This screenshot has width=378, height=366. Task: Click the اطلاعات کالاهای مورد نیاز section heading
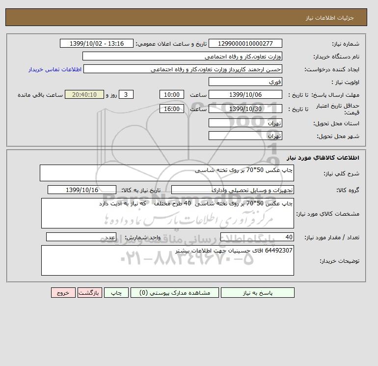(323, 158)
